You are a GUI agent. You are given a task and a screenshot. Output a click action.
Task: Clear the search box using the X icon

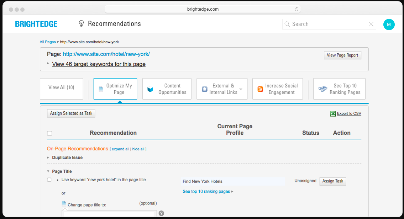[371, 24]
